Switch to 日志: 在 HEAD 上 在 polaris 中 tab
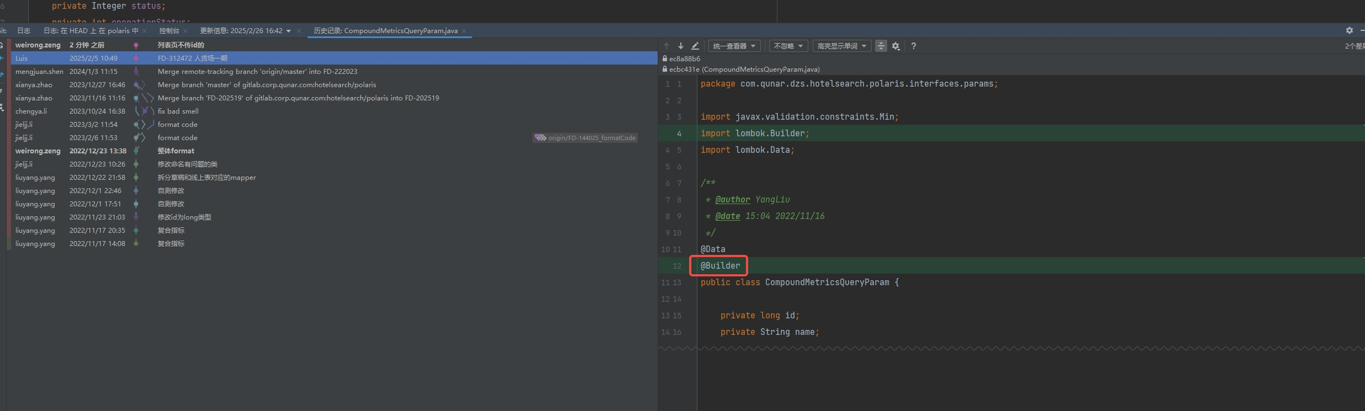Screen dimensions: 1365x411 (x=91, y=31)
